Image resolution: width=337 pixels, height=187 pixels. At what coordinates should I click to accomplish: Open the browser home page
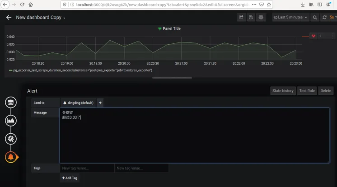[x=31, y=5]
